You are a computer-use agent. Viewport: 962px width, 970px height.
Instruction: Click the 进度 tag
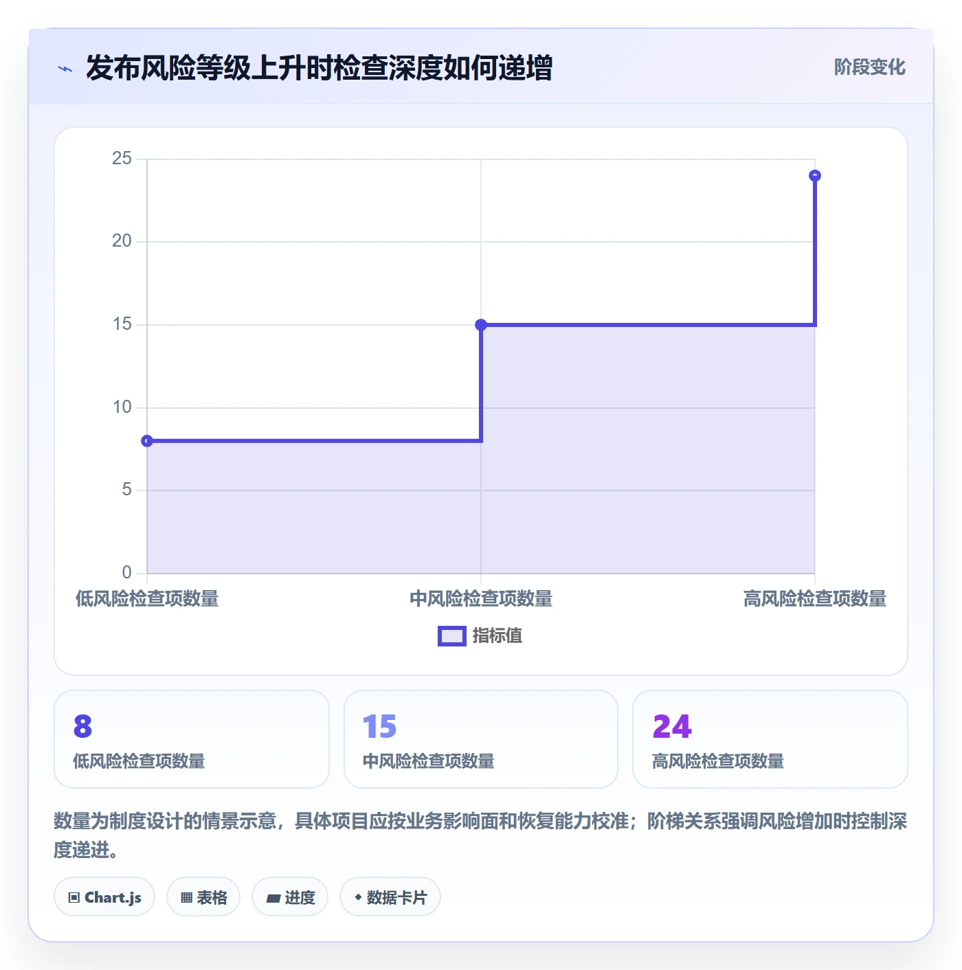tap(290, 897)
